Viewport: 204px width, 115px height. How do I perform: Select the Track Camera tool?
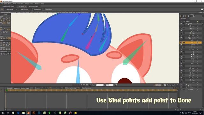click(x=1, y=49)
